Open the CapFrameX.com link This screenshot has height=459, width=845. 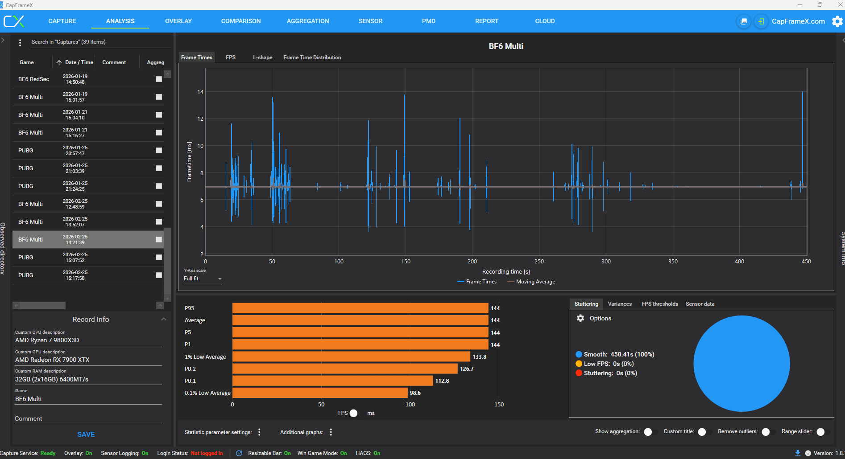[x=798, y=21]
